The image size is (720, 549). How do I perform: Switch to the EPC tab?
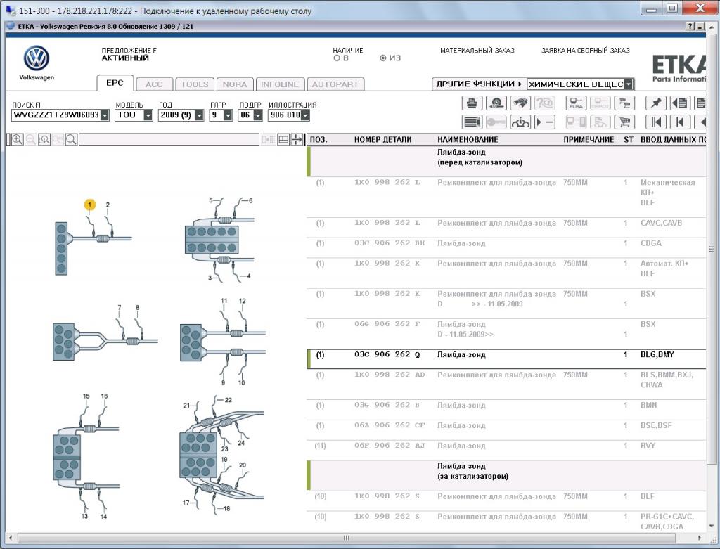pos(115,83)
